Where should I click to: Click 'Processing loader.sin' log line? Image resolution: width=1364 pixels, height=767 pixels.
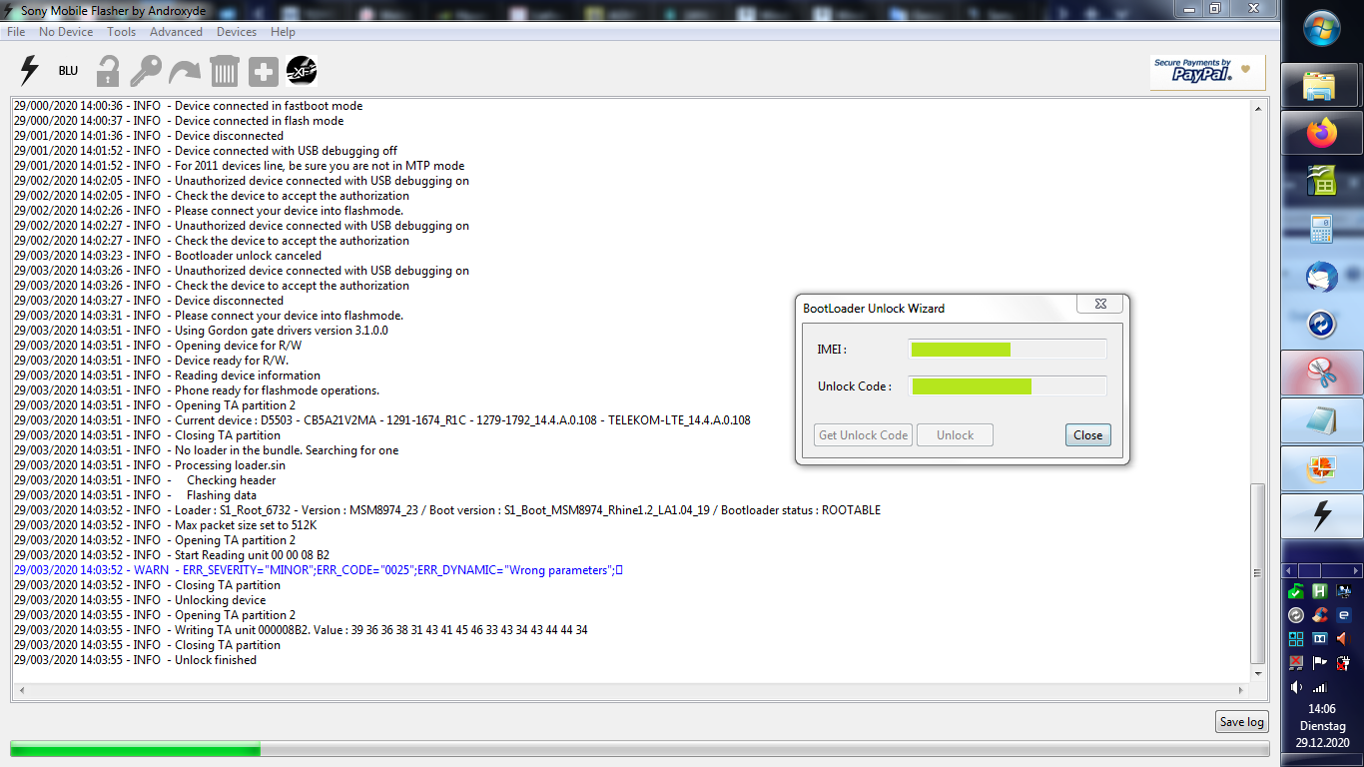149,465
